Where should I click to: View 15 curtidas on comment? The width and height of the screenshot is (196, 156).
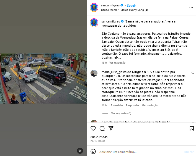(116, 105)
